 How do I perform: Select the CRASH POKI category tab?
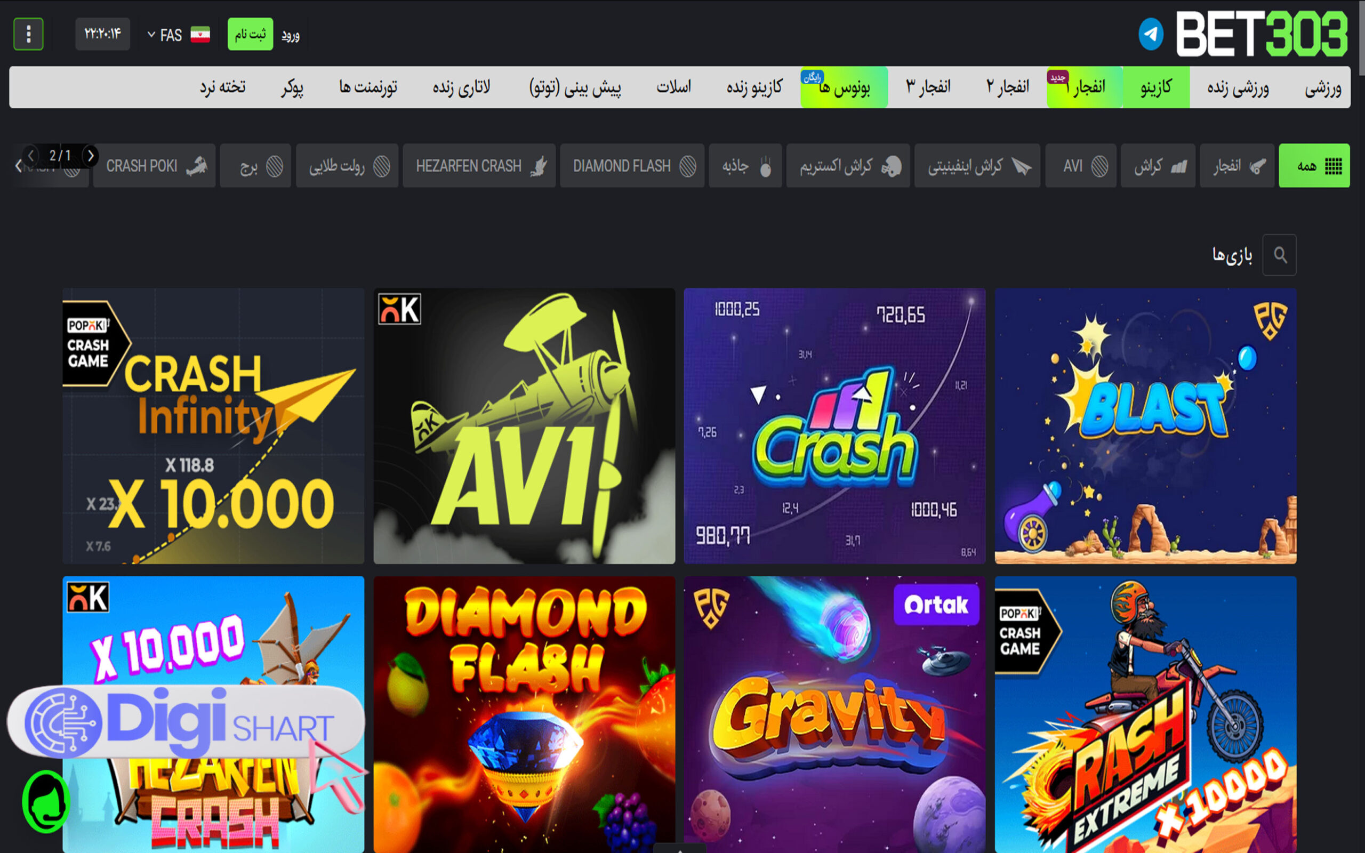(155, 166)
